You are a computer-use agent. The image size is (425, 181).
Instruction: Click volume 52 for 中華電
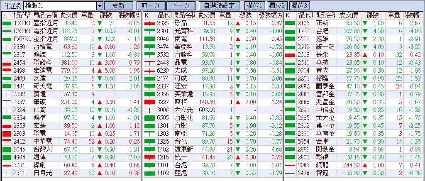(92, 142)
